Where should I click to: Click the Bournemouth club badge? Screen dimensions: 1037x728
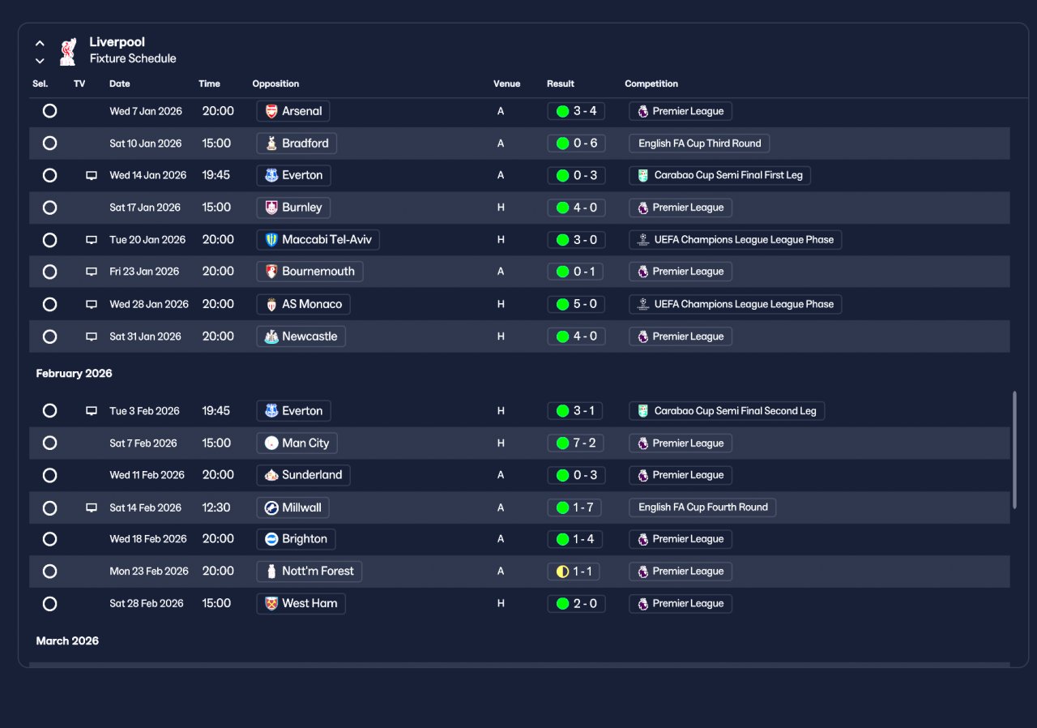pyautogui.click(x=271, y=272)
